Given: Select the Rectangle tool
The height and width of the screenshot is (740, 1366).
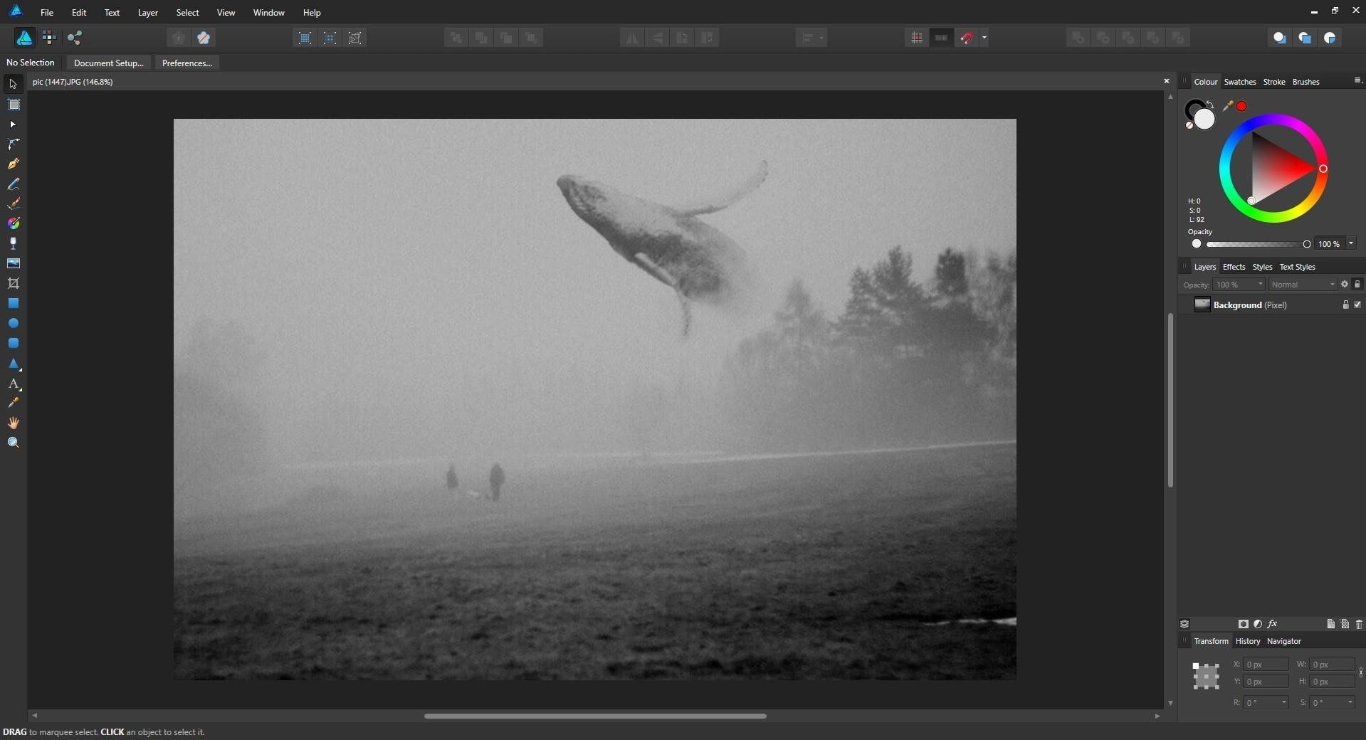Looking at the screenshot, I should point(13,303).
